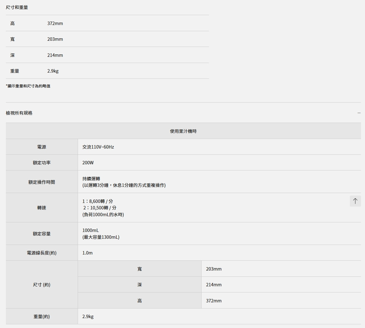The image size is (365, 328).
Task: Select the 尺寸和重量 section heading
Action: 17,7
